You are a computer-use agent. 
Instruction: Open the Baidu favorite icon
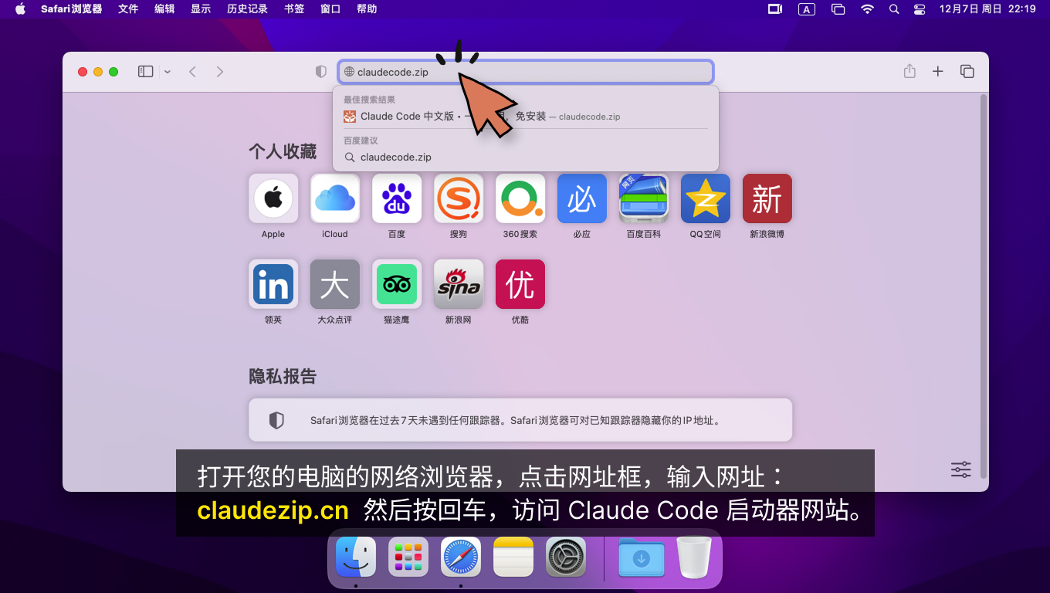click(397, 199)
